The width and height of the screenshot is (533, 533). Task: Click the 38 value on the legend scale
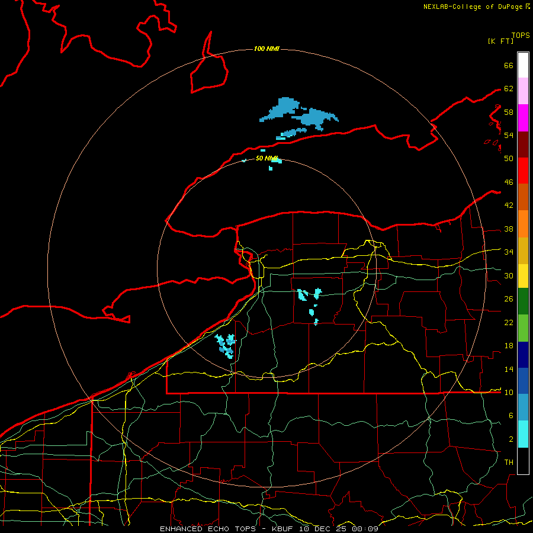tap(509, 229)
